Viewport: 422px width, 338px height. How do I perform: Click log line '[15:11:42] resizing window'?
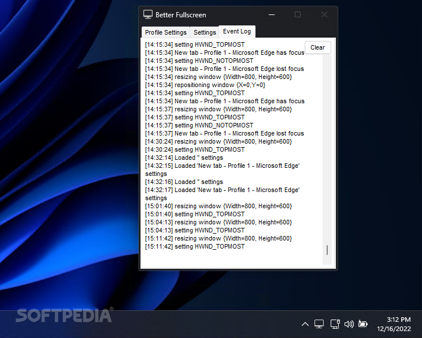click(x=219, y=238)
